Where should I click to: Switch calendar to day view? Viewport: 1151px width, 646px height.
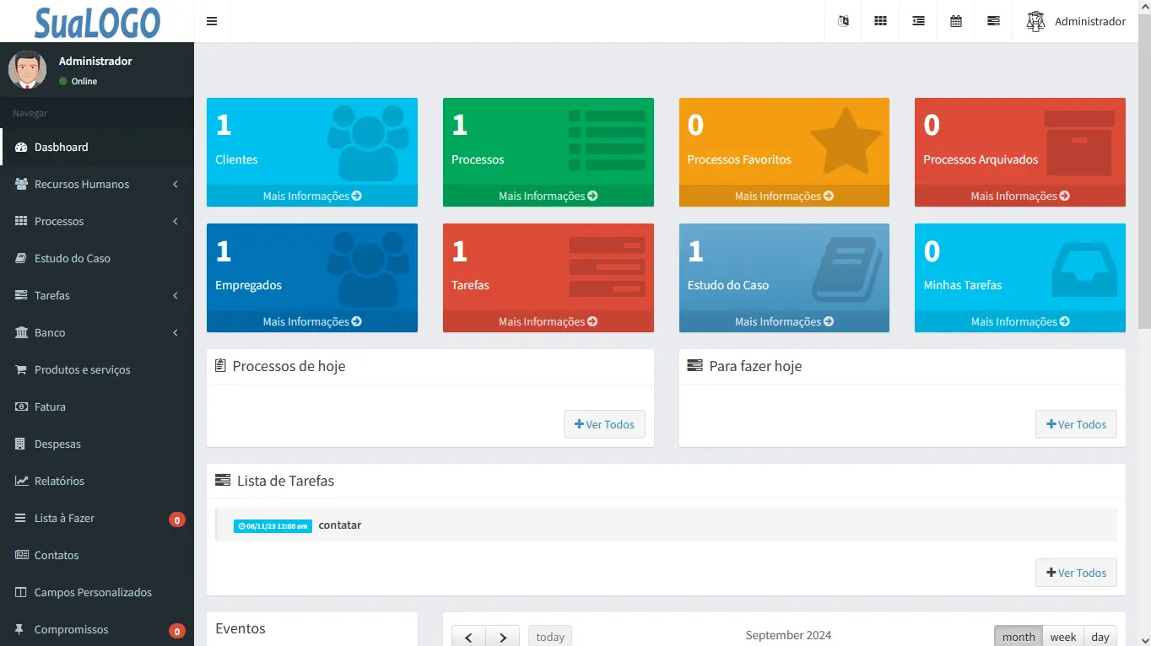point(1100,637)
